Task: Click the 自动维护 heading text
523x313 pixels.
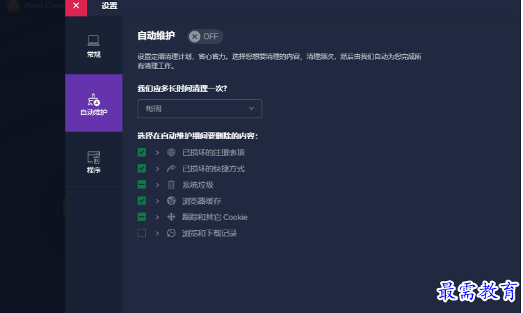Action: pyautogui.click(x=156, y=35)
